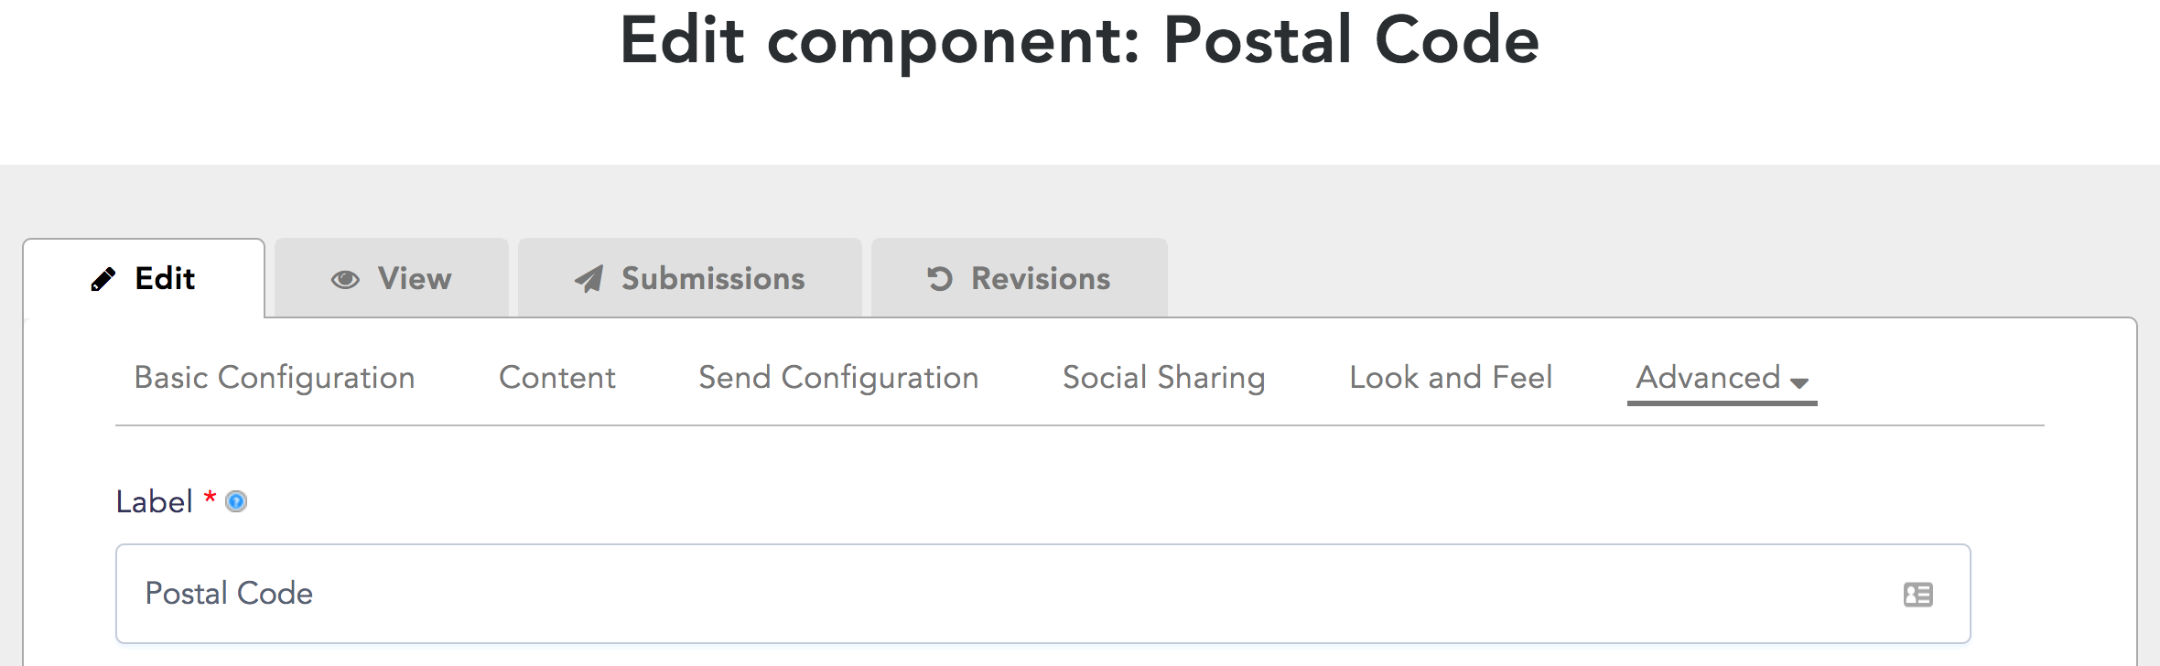Click the contact card icon in Label field
2160x666 pixels.
coord(1917,595)
